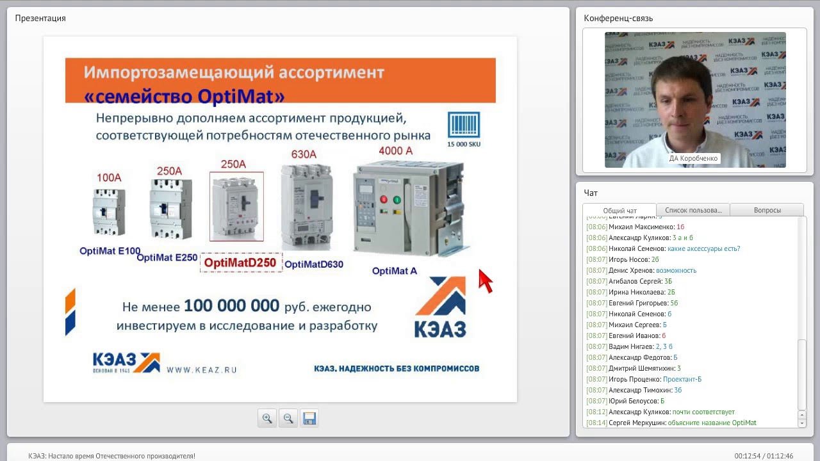Save the presentation with the floppy disk icon
This screenshot has width=820, height=461.
(309, 418)
